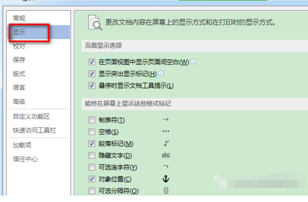308x202 pixels.
Task: Select 高级 in the sidebar
Action: point(19,101)
